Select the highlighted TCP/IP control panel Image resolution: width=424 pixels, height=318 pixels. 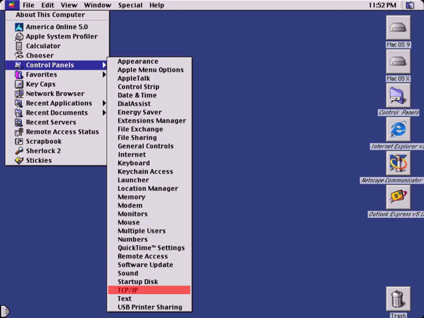pyautogui.click(x=149, y=290)
